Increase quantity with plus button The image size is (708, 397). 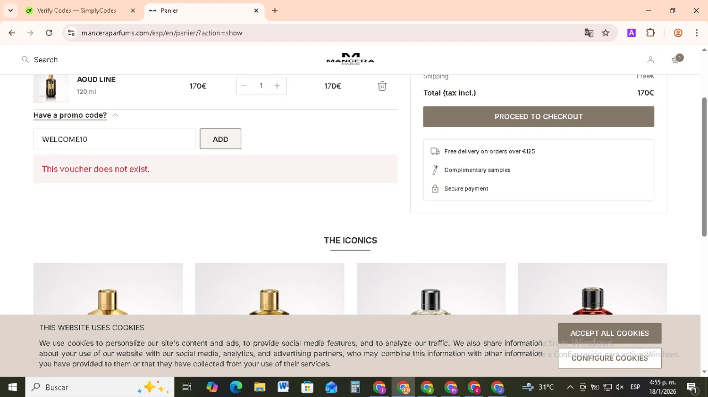[277, 86]
